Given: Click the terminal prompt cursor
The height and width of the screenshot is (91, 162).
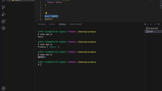Looking at the screenshot, I should [x=40, y=64].
